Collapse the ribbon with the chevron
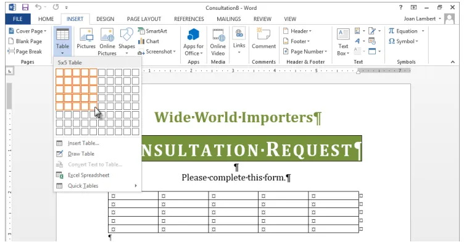 click(453, 62)
